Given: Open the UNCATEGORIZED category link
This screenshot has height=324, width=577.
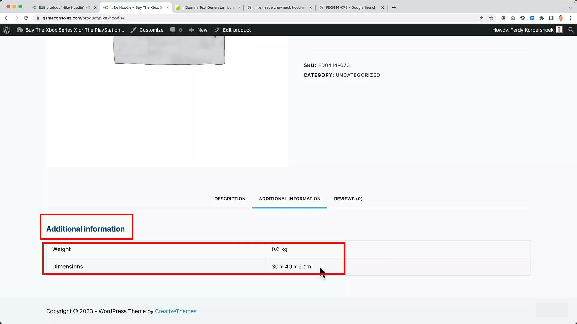Looking at the screenshot, I should 358,75.
